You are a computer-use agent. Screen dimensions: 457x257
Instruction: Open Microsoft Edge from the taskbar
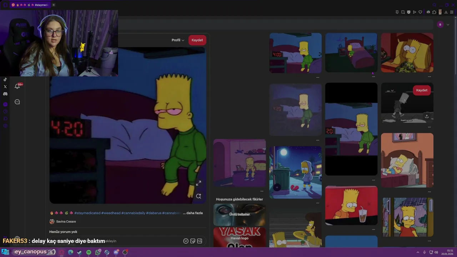[70, 252]
